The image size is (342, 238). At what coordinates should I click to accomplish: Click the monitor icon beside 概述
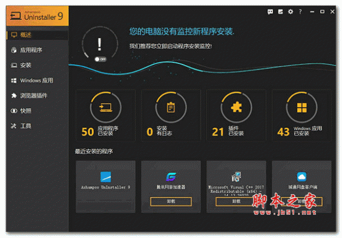(14, 35)
